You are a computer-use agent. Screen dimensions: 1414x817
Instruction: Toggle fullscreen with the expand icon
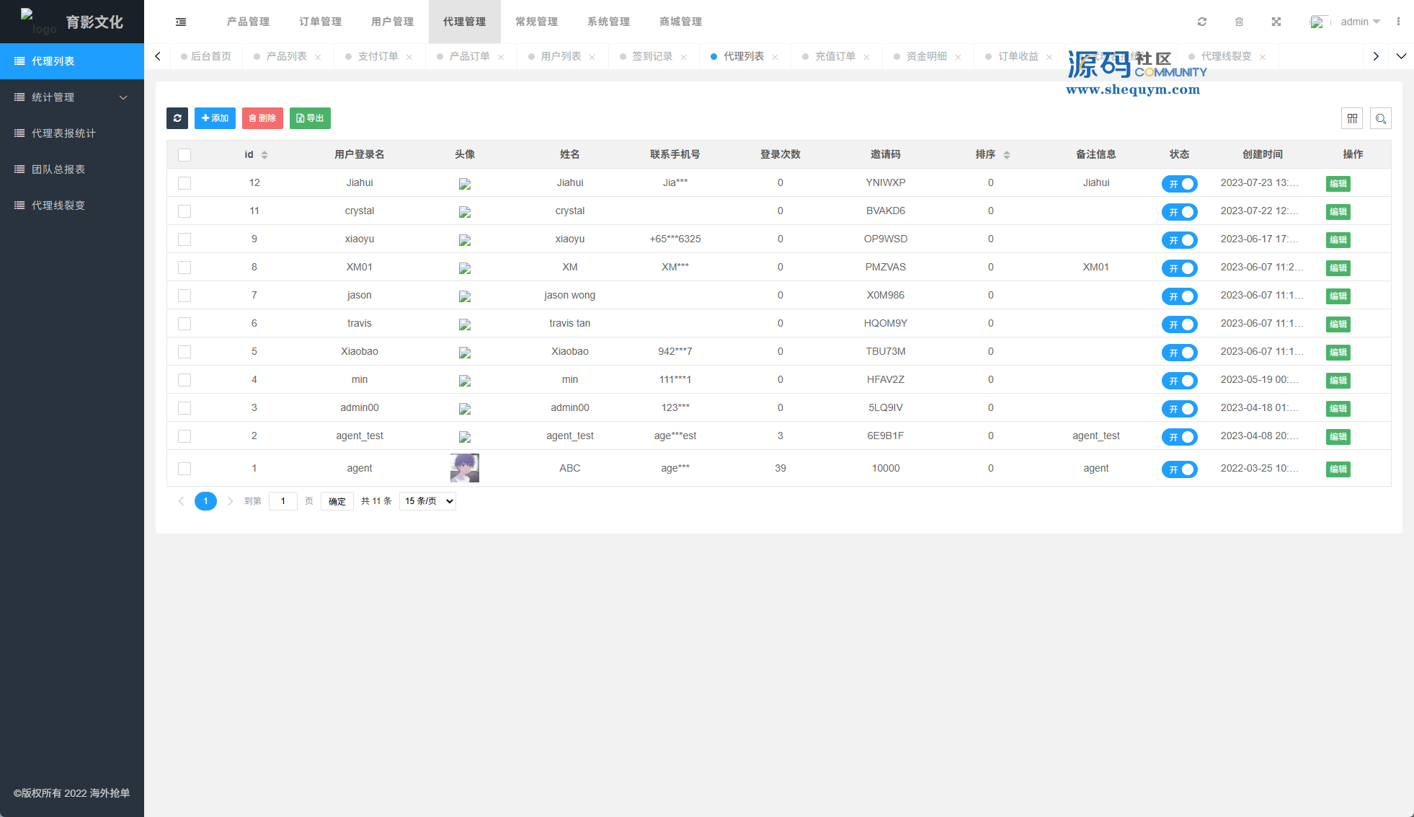[1276, 22]
